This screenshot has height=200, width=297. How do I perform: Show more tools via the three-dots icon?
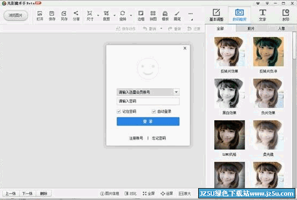[x=191, y=13]
